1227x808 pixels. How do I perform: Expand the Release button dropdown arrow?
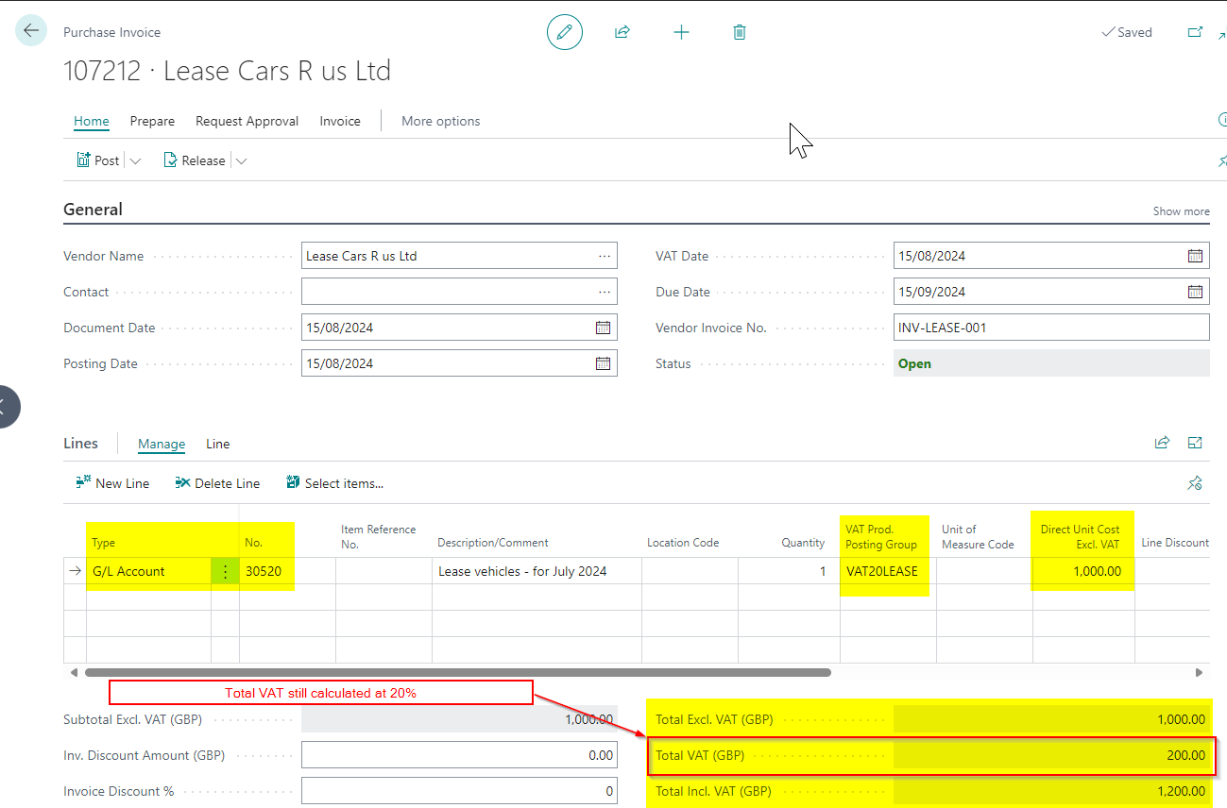pos(241,160)
